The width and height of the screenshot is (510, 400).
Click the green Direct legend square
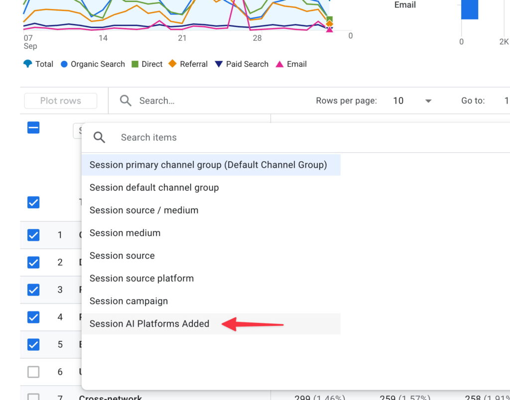pyautogui.click(x=135, y=64)
